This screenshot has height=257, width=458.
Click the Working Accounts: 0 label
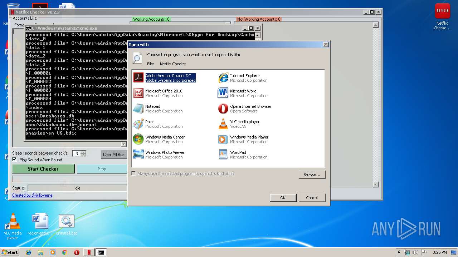coord(151,19)
